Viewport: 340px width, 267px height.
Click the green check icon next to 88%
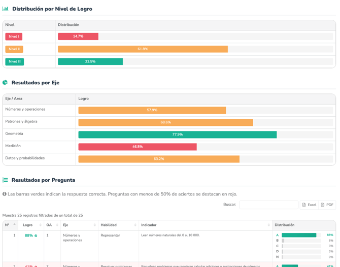[x=36, y=236]
